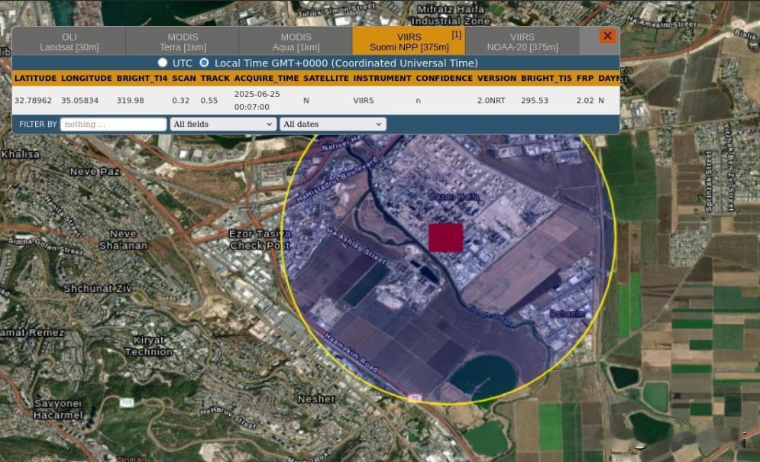Image resolution: width=760 pixels, height=462 pixels.
Task: Click the Kiryat Technion map label
Action: (x=149, y=346)
